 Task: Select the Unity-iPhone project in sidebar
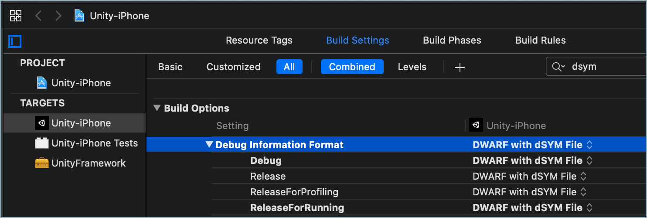pyautogui.click(x=81, y=83)
